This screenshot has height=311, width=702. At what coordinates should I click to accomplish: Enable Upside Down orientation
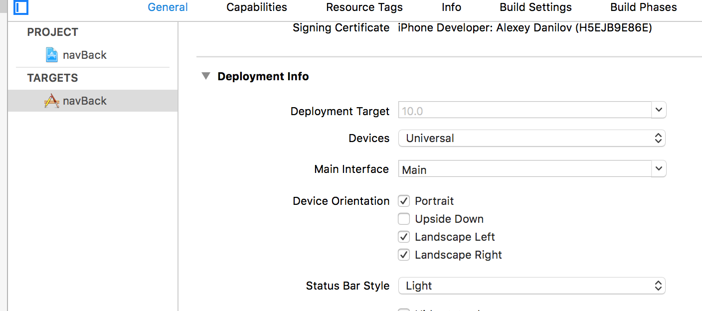point(404,219)
